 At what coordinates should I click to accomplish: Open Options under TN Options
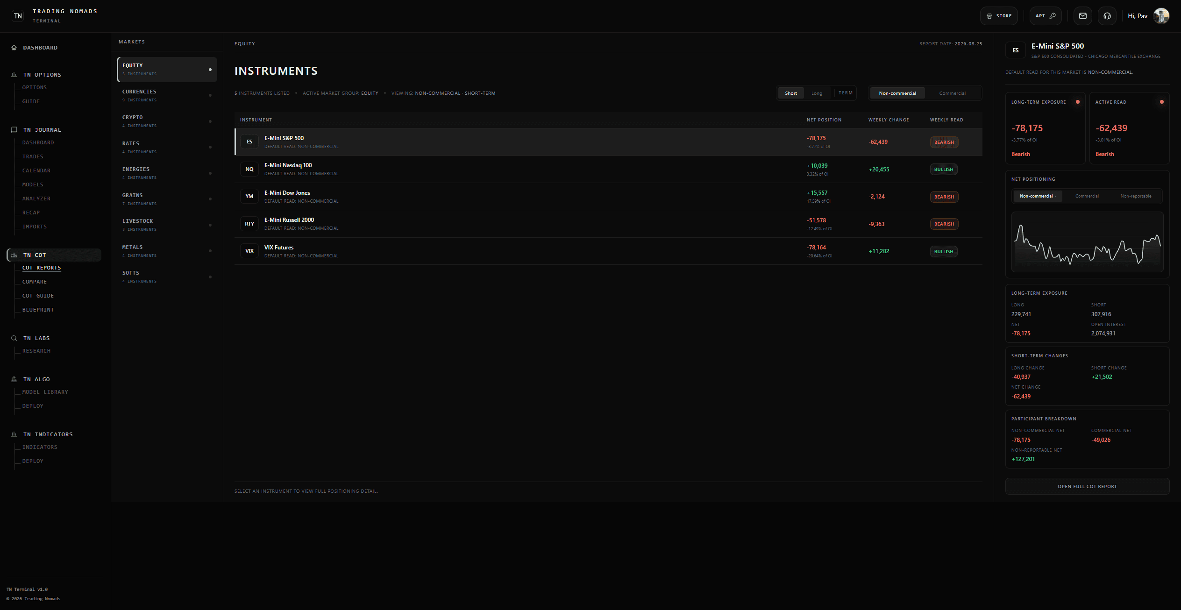35,87
